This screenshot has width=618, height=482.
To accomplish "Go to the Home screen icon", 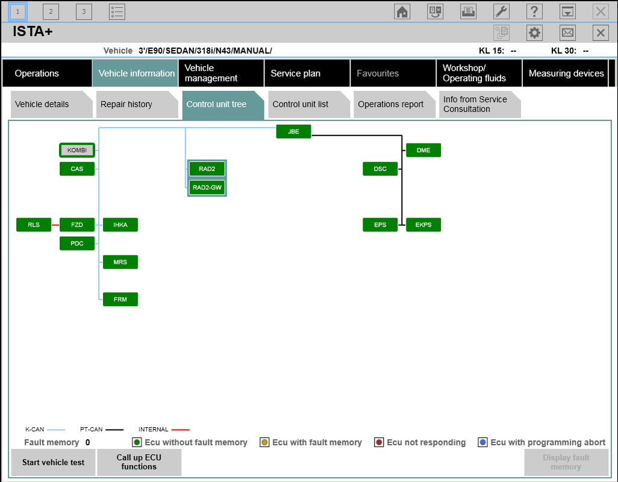I will click(402, 12).
